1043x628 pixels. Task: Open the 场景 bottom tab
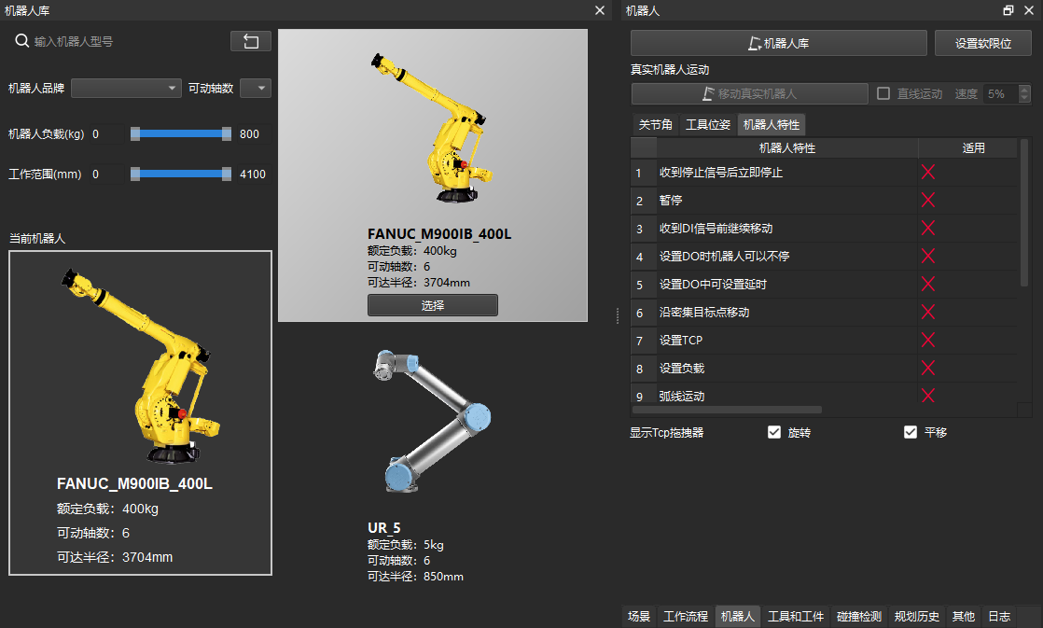click(x=639, y=617)
